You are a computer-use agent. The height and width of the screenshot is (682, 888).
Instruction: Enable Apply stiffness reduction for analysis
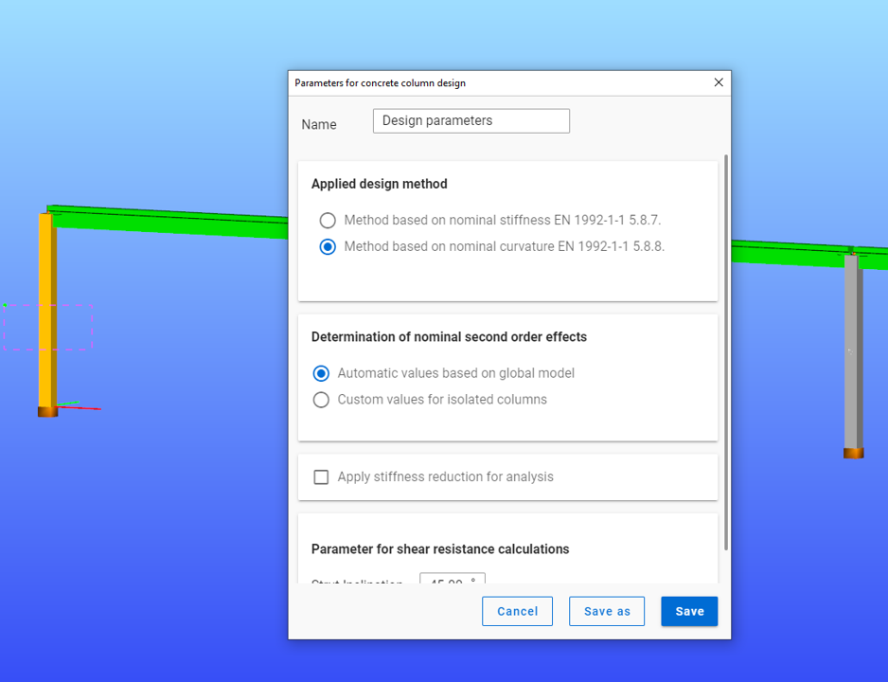(x=321, y=477)
